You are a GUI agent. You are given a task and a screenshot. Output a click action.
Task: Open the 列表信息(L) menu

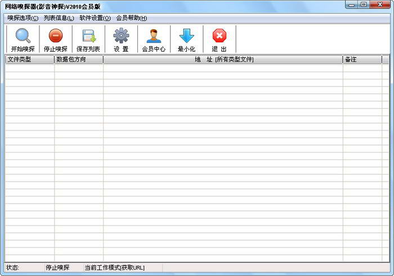59,18
